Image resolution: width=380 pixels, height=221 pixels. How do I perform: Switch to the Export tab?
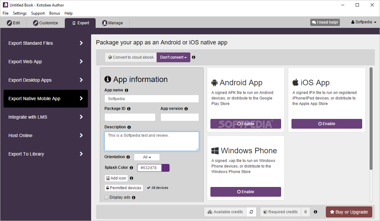pos(80,23)
